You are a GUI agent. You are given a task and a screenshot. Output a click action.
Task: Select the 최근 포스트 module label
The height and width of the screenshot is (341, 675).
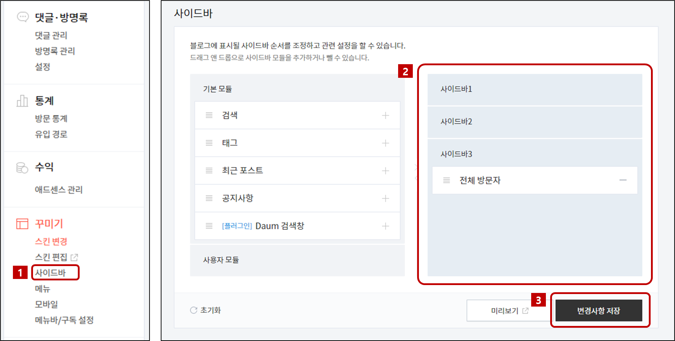pos(242,170)
